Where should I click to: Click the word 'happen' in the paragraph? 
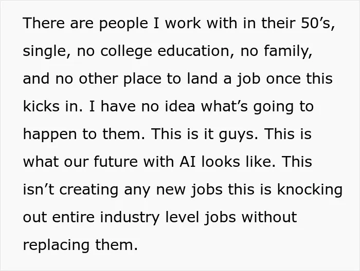(50, 134)
